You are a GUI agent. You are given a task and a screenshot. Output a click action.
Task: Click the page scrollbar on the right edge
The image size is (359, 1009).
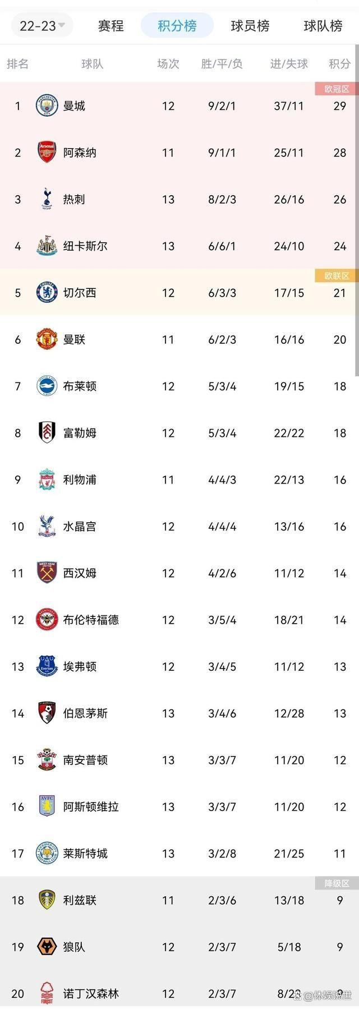click(x=357, y=224)
